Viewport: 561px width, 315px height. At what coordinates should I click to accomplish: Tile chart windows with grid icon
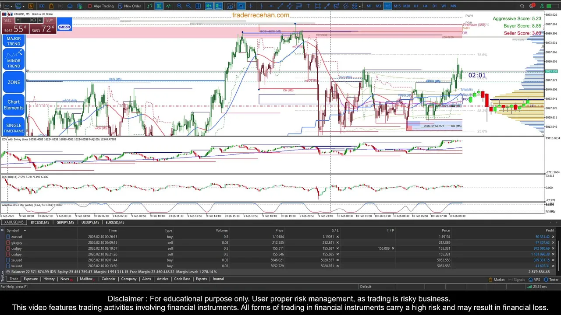(198, 6)
